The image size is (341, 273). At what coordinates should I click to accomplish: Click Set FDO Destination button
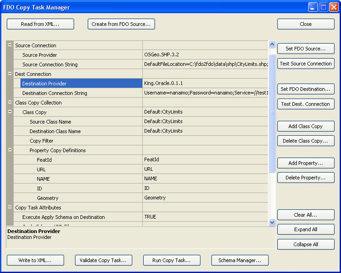[x=306, y=89]
